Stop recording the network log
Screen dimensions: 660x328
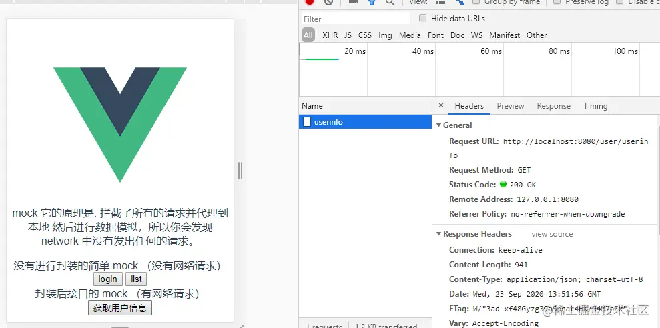[310, 2]
